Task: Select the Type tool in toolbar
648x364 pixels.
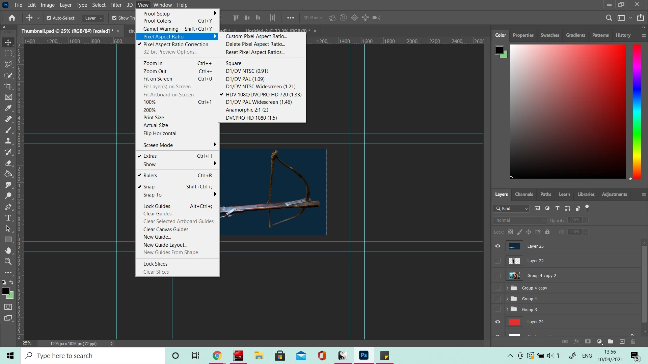Action: (x=8, y=218)
